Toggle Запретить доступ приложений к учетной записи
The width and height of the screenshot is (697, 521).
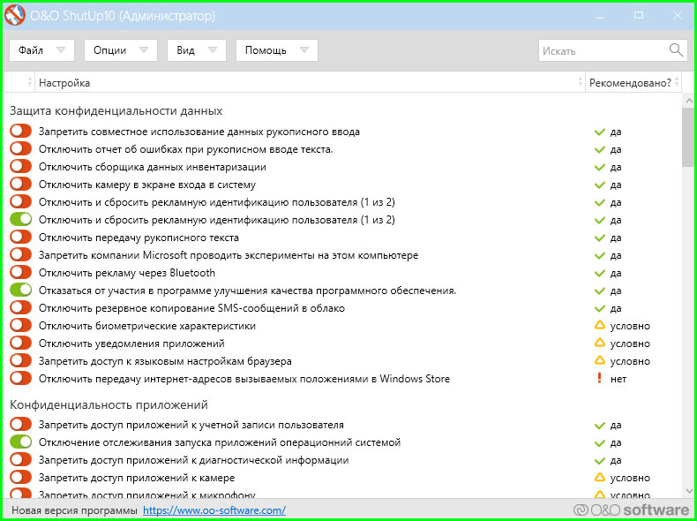coord(21,425)
